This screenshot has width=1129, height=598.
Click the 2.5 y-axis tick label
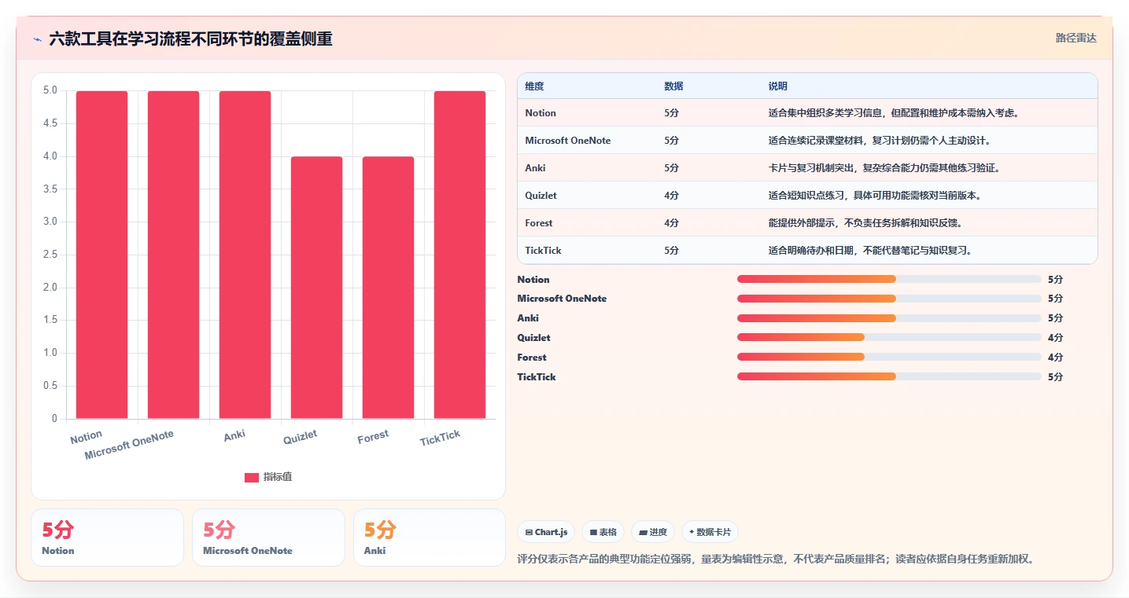(x=50, y=255)
